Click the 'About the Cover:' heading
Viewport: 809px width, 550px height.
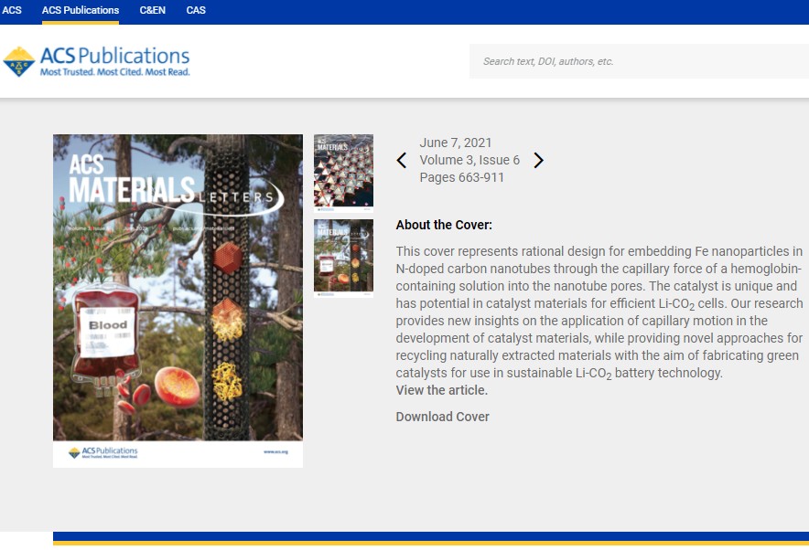coord(444,225)
